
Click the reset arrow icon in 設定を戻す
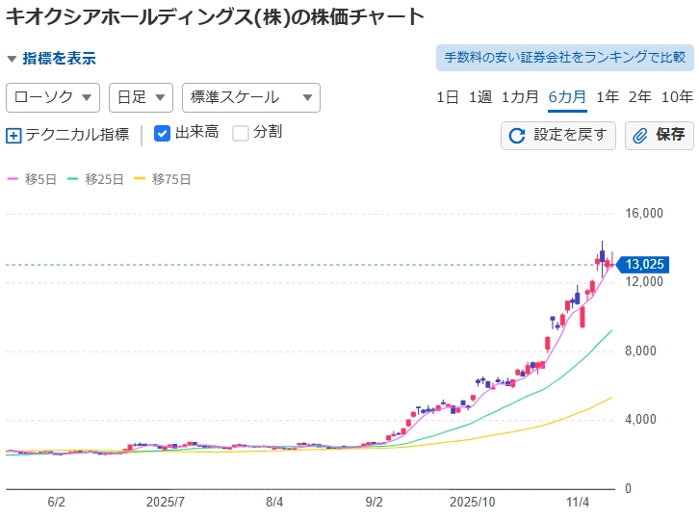point(517,136)
